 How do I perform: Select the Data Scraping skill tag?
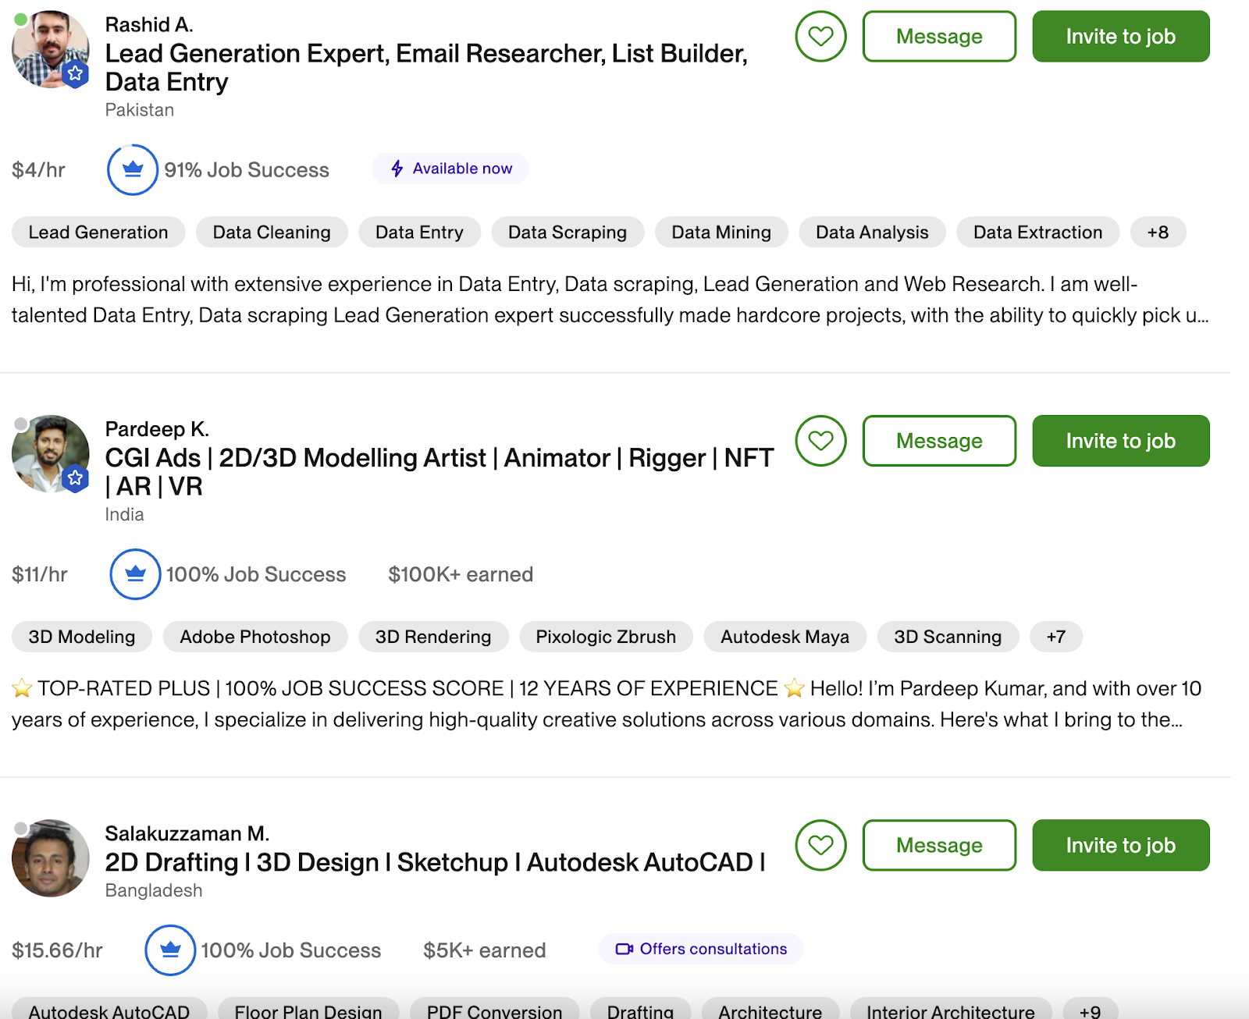point(567,233)
